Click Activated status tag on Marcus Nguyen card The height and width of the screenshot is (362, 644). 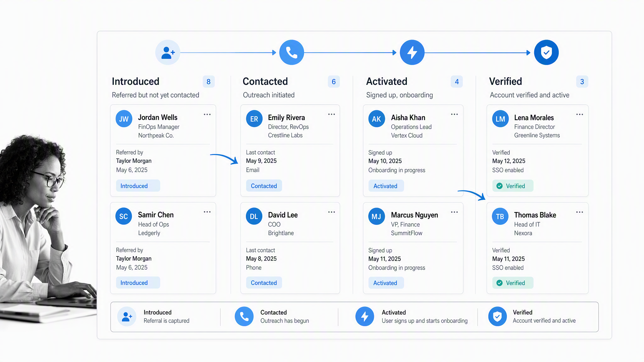(386, 282)
